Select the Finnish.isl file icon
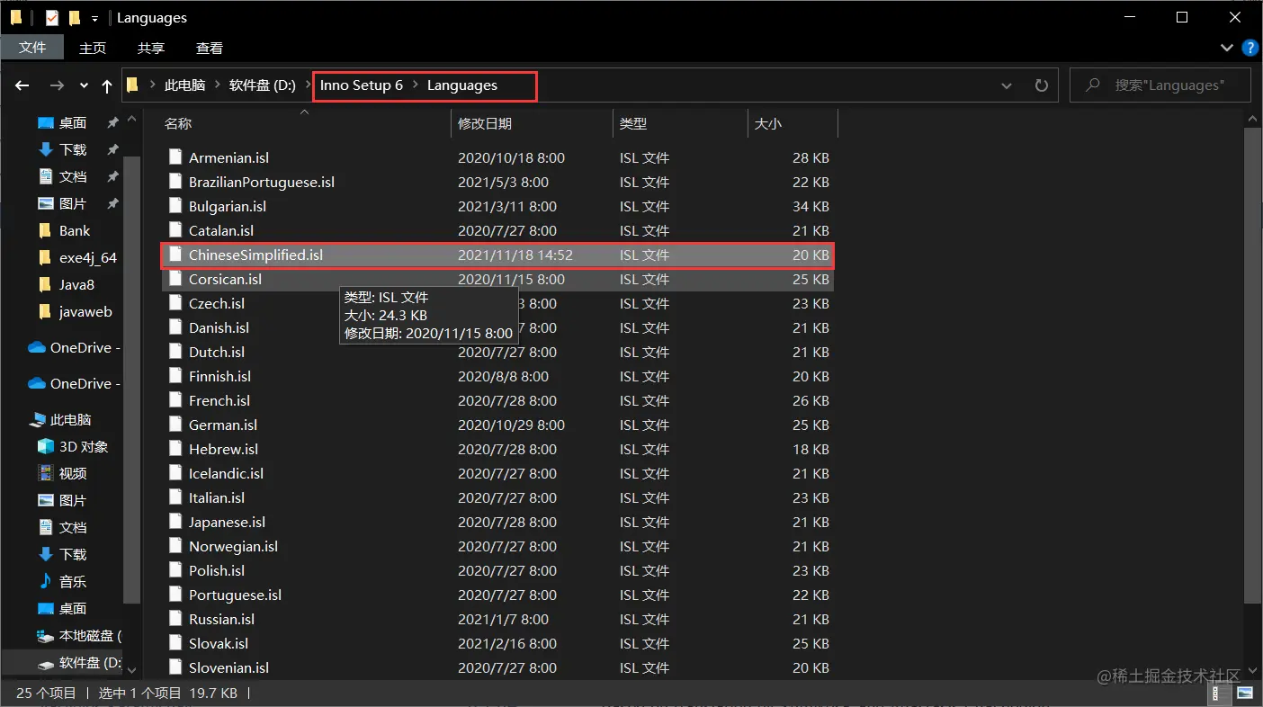1263x707 pixels. coord(175,376)
